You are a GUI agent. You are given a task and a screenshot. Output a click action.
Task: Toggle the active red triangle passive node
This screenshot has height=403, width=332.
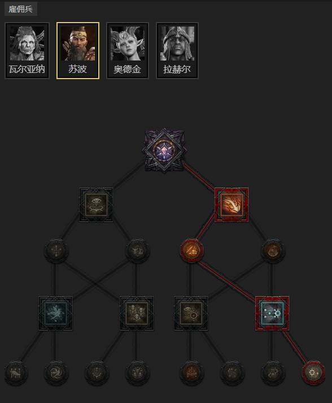click(191, 250)
